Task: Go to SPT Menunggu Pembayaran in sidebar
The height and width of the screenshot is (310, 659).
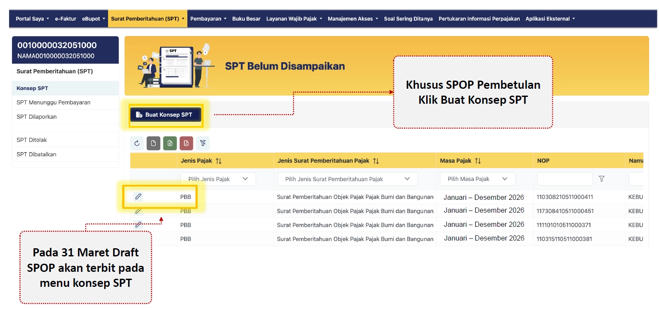Action: 54,102
